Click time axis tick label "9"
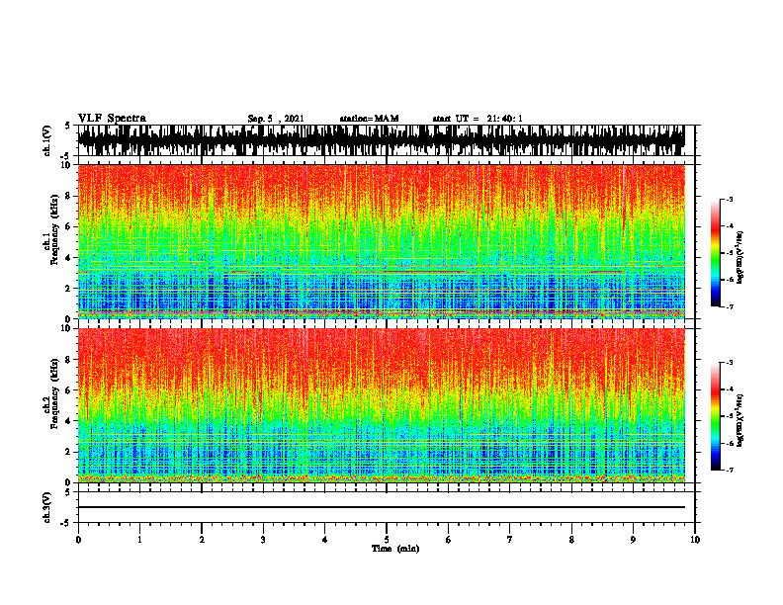Image resolution: width=783 pixels, height=605 pixels. coord(633,540)
